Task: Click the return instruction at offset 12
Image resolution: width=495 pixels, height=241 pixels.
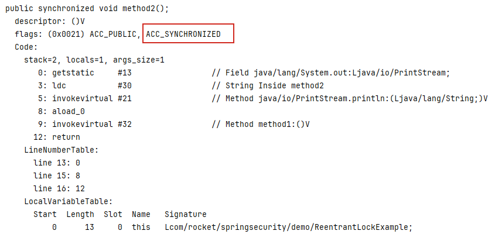Action: 57,137
